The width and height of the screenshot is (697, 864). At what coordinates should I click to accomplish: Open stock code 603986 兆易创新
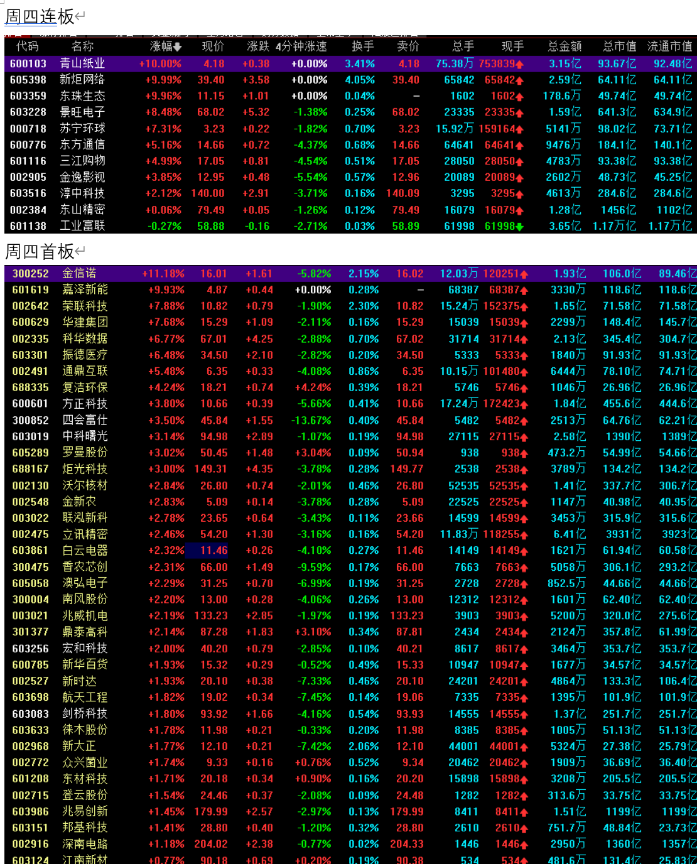pos(30,811)
